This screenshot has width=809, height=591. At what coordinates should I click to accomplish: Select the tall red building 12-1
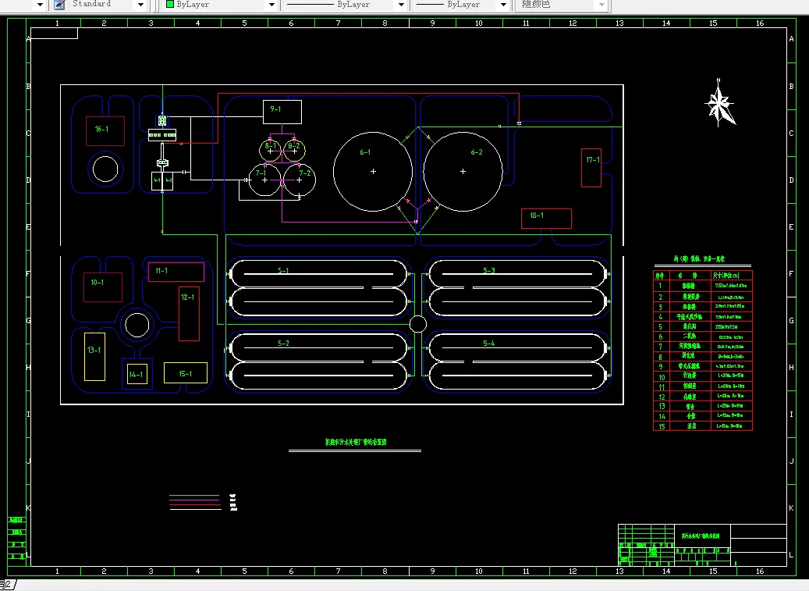189,314
